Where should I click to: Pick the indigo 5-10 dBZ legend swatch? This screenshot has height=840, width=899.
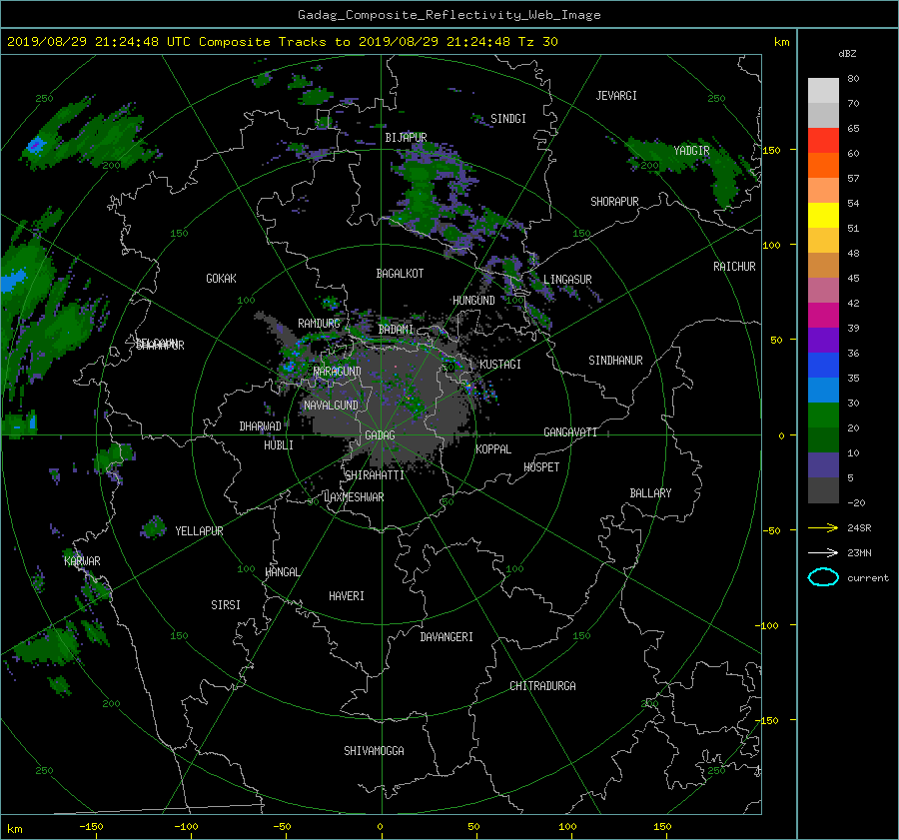tap(823, 465)
